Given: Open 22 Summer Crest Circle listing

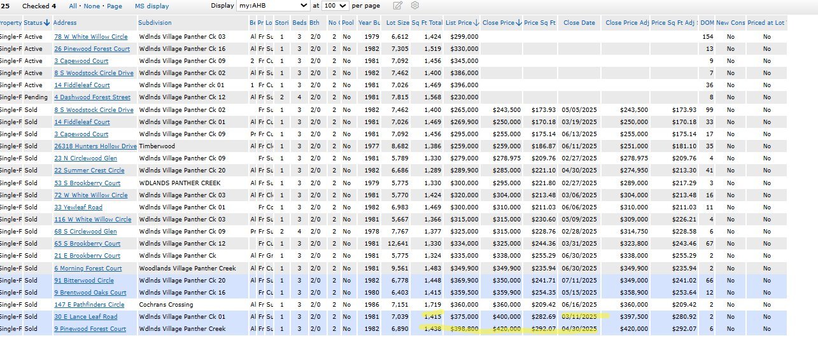Looking at the screenshot, I should 89,171.
